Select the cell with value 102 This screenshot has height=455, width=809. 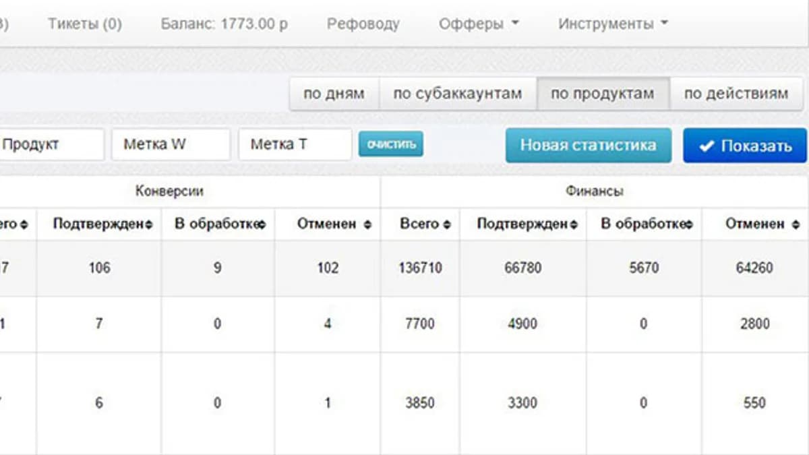point(327,268)
